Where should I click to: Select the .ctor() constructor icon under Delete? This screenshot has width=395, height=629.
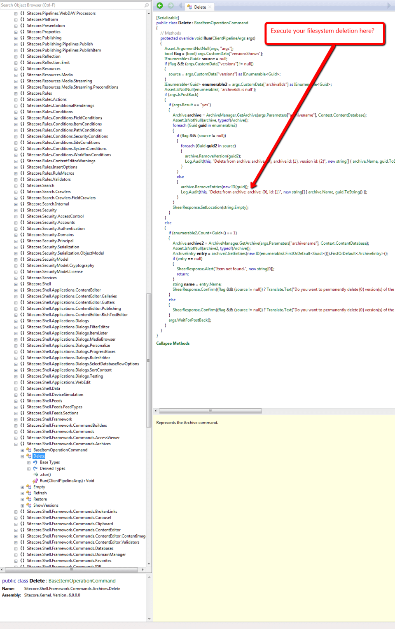coord(36,475)
